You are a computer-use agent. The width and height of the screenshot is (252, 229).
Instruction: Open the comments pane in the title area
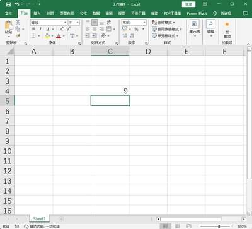[x=245, y=13]
